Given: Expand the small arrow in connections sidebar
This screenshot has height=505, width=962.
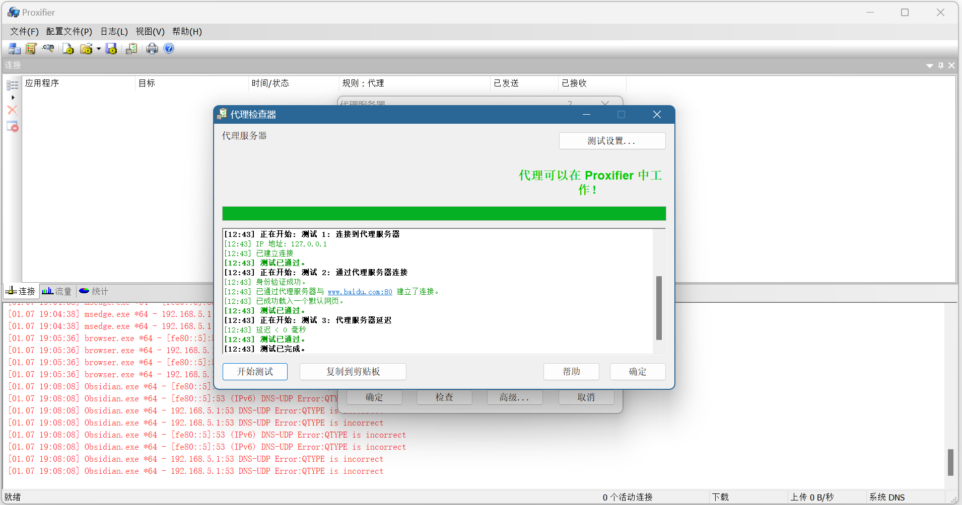Looking at the screenshot, I should [x=13, y=98].
